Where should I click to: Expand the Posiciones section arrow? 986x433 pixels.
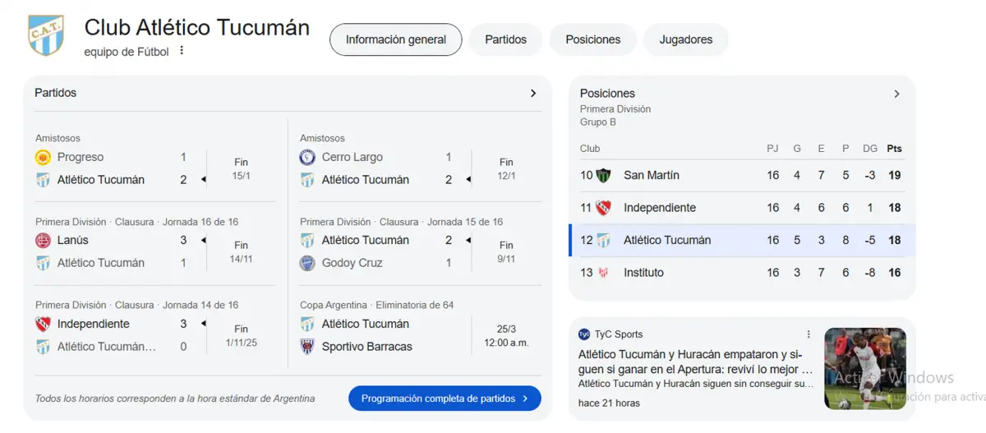point(896,94)
